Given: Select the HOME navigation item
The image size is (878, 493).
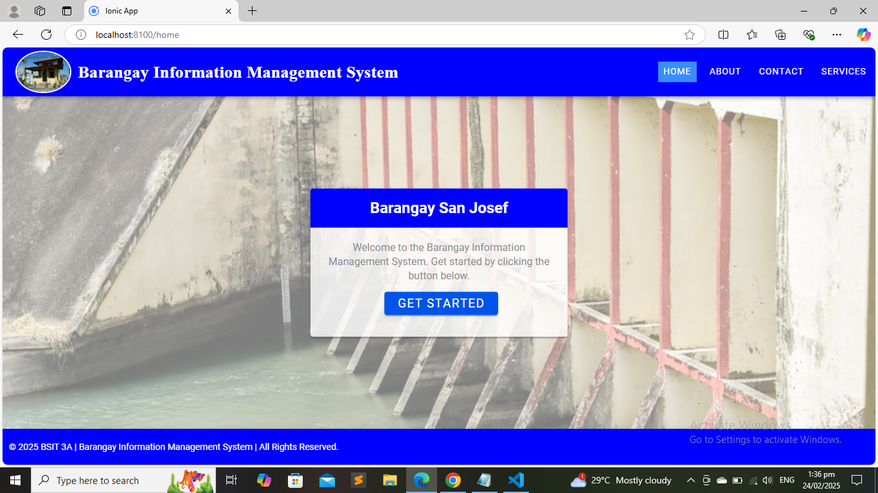Looking at the screenshot, I should click(x=677, y=71).
